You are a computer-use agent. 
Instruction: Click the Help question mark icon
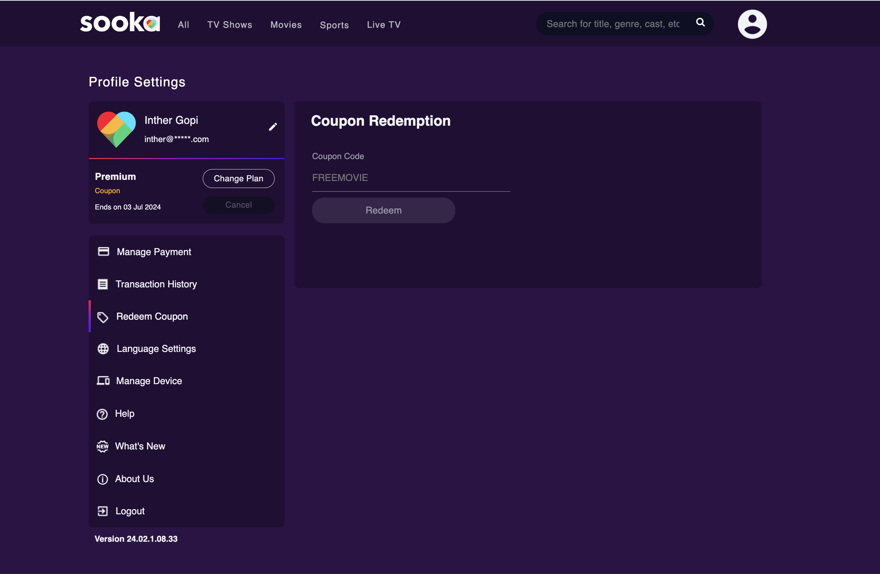point(102,414)
